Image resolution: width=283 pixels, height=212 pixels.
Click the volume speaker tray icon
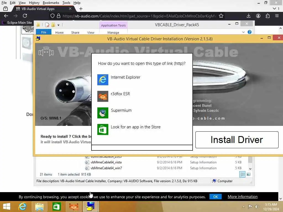[x=257, y=207]
